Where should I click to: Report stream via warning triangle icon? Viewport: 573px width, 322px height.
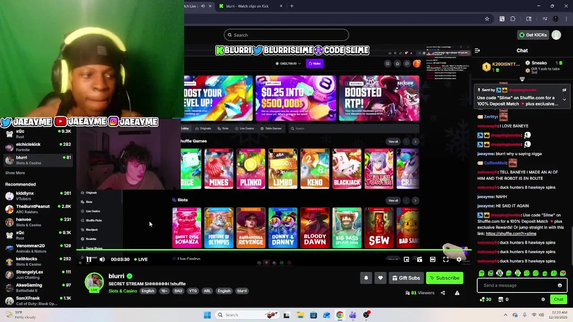tap(457, 293)
